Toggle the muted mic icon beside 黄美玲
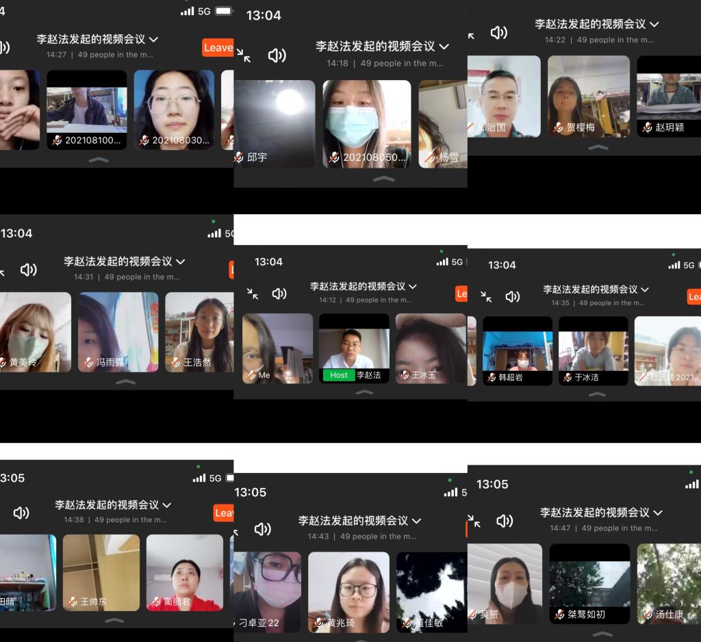 tap(4, 362)
